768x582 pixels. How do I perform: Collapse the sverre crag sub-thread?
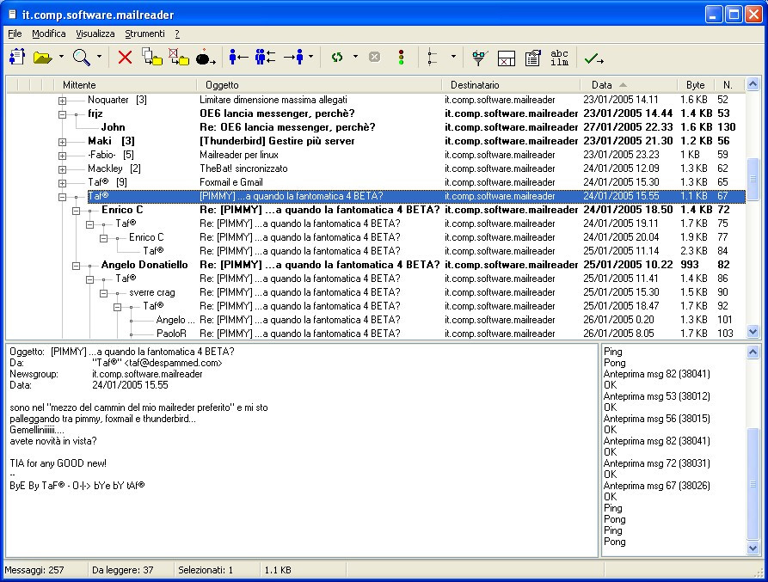click(103, 293)
